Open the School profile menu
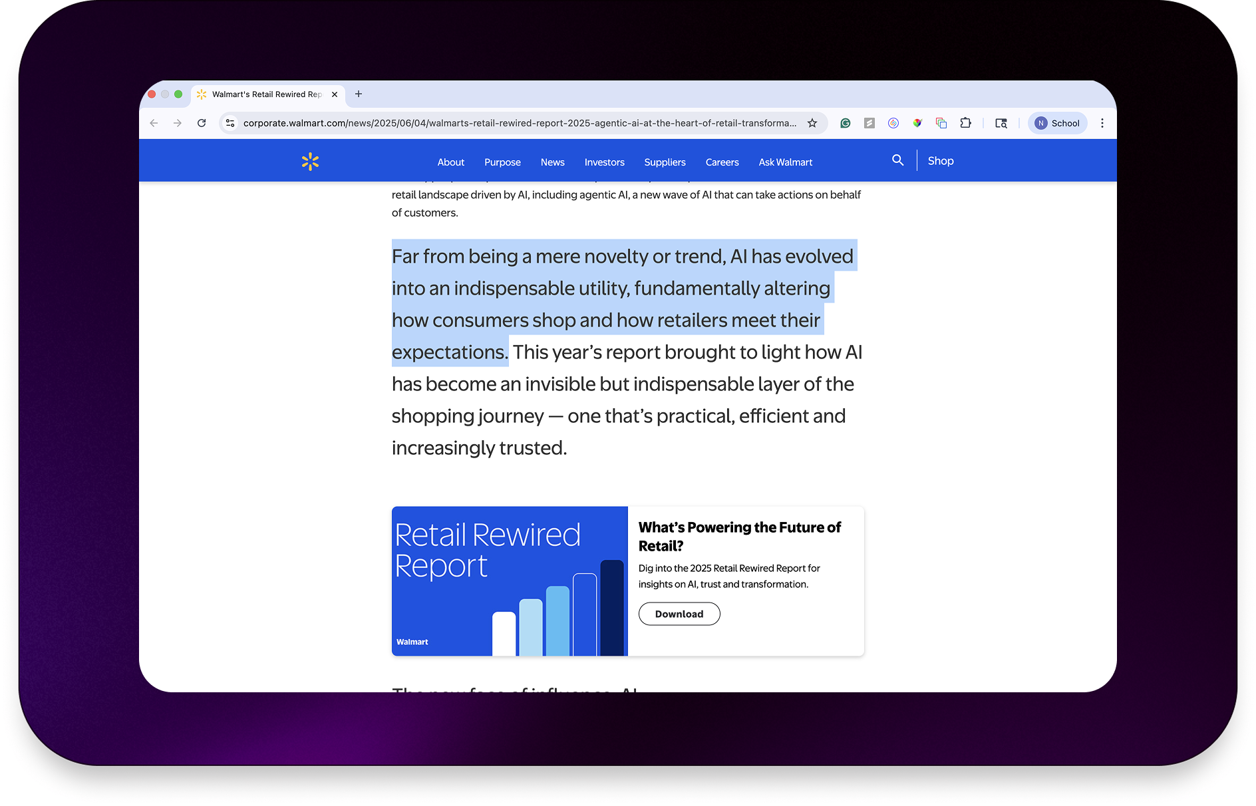The height and width of the screenshot is (806, 1256). pos(1057,123)
